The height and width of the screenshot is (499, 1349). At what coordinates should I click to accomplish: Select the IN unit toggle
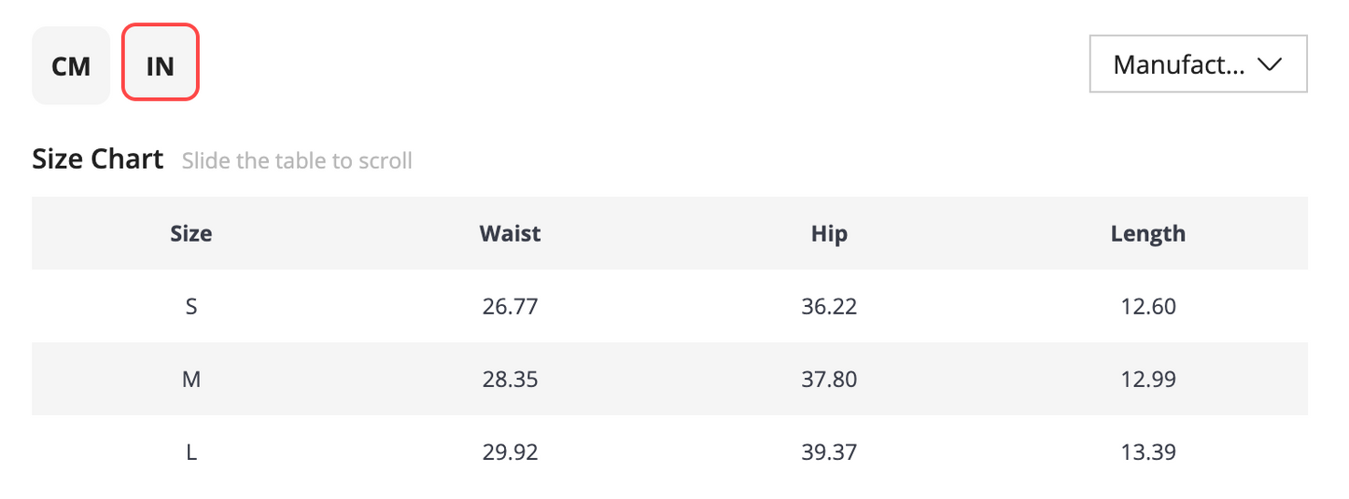(161, 62)
